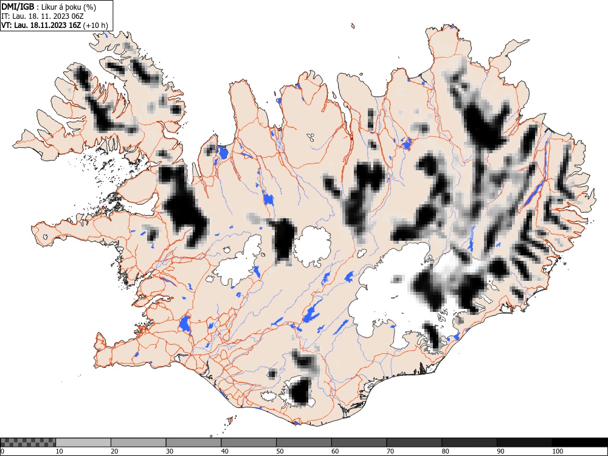Click the legend label '70'

click(390, 451)
